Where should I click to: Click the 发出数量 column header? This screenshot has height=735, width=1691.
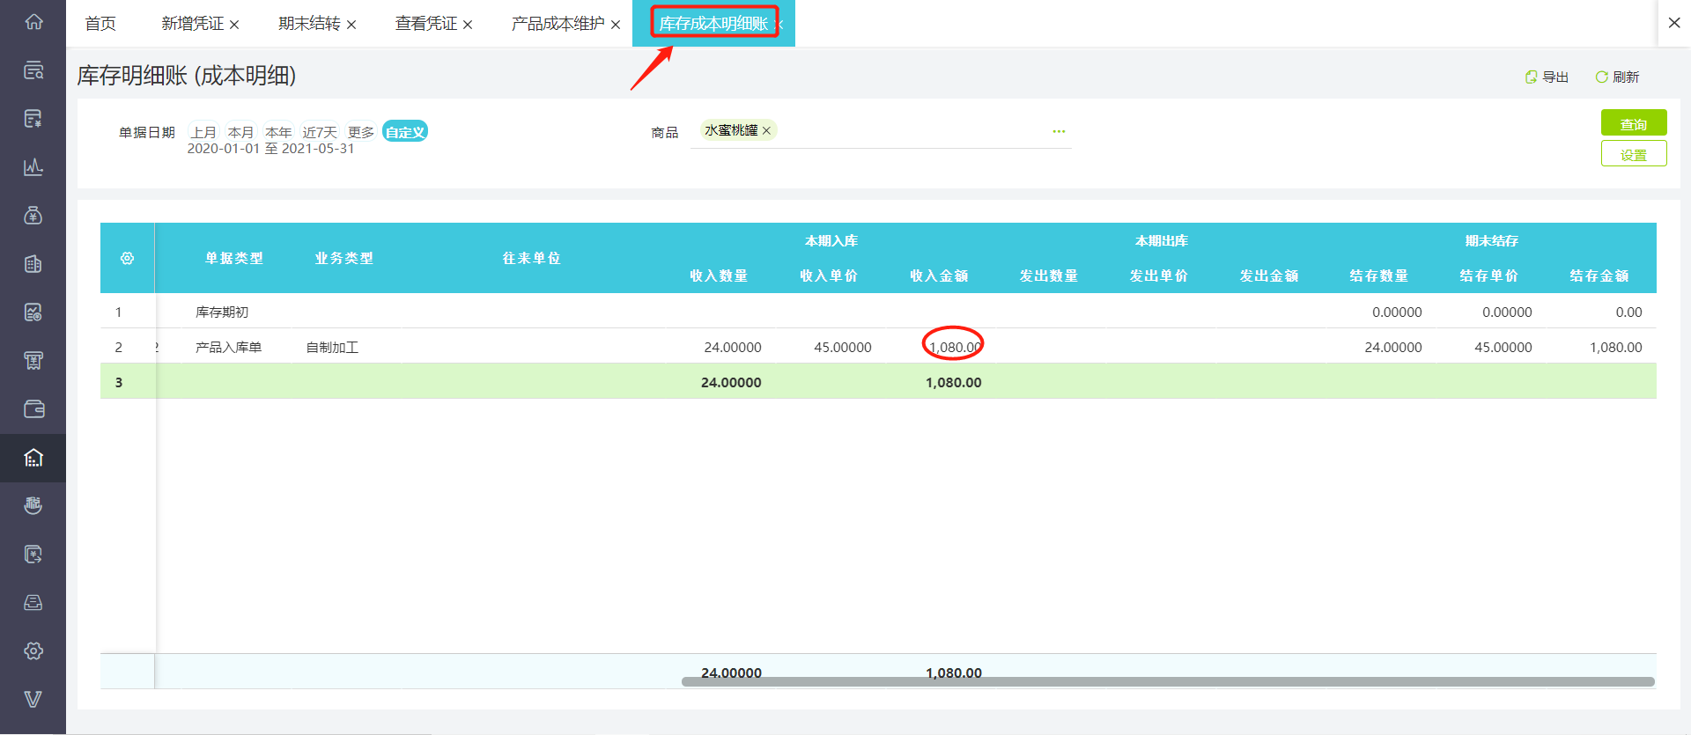point(1049,276)
